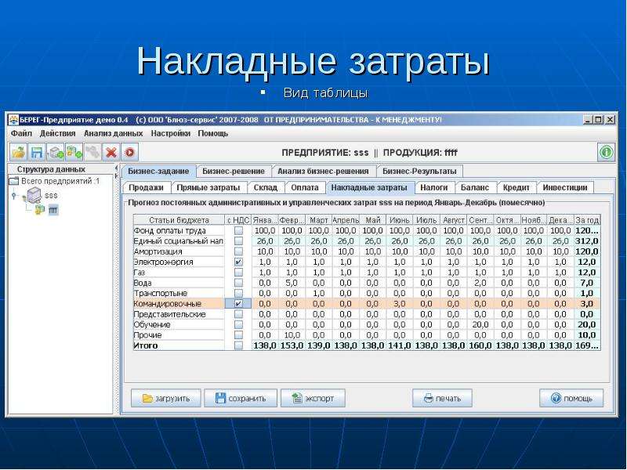Collapse the sss enterprise tree node
This screenshot has height=470, width=627.
[14, 195]
